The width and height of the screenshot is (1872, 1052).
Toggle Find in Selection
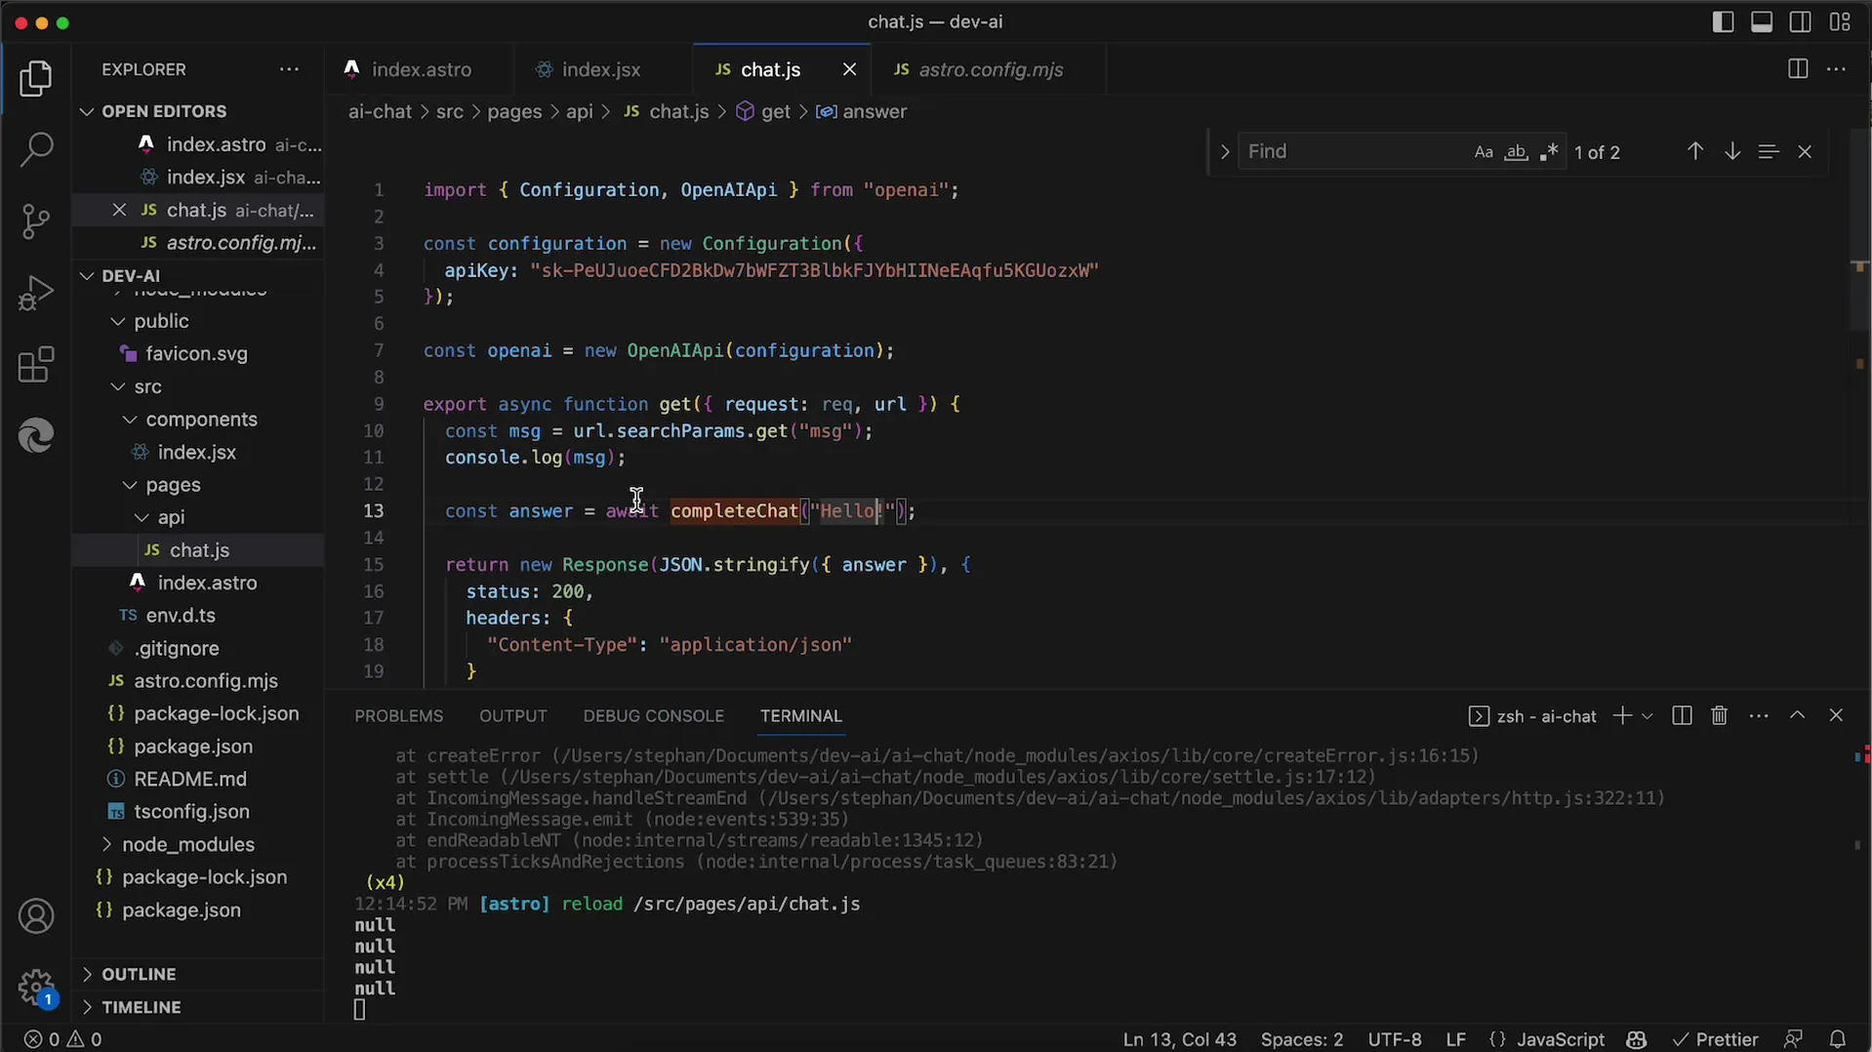tap(1768, 151)
